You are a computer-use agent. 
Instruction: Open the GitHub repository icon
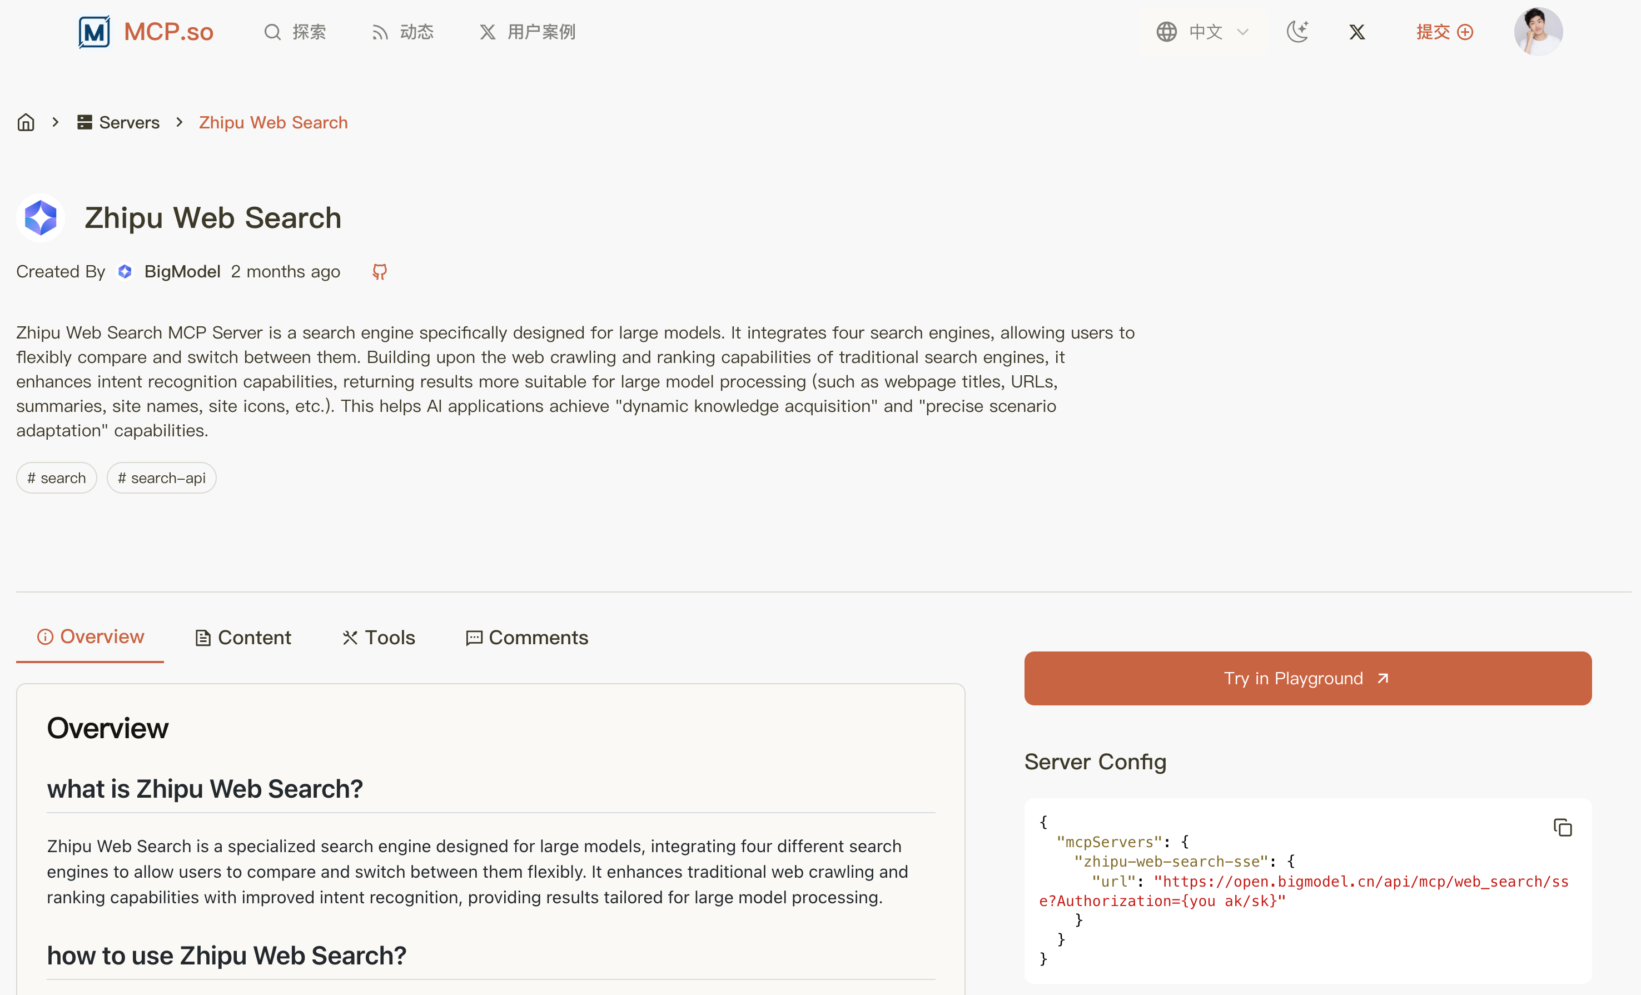[380, 272]
